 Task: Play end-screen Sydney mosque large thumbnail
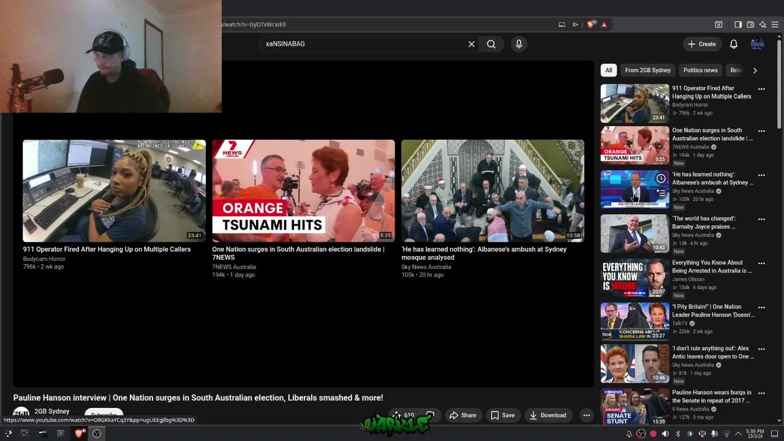[x=492, y=190]
